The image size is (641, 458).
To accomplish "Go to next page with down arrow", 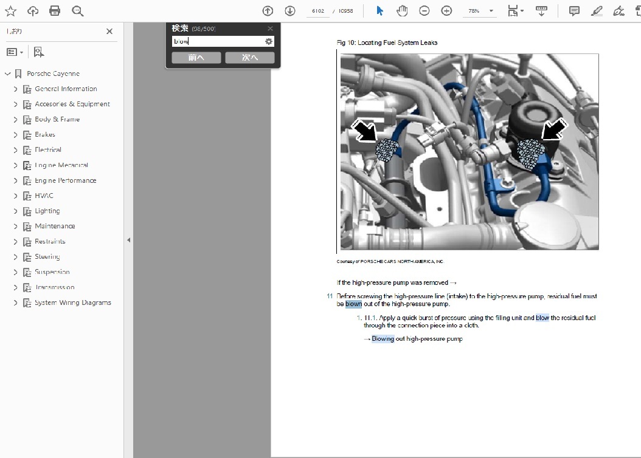I will tap(290, 11).
